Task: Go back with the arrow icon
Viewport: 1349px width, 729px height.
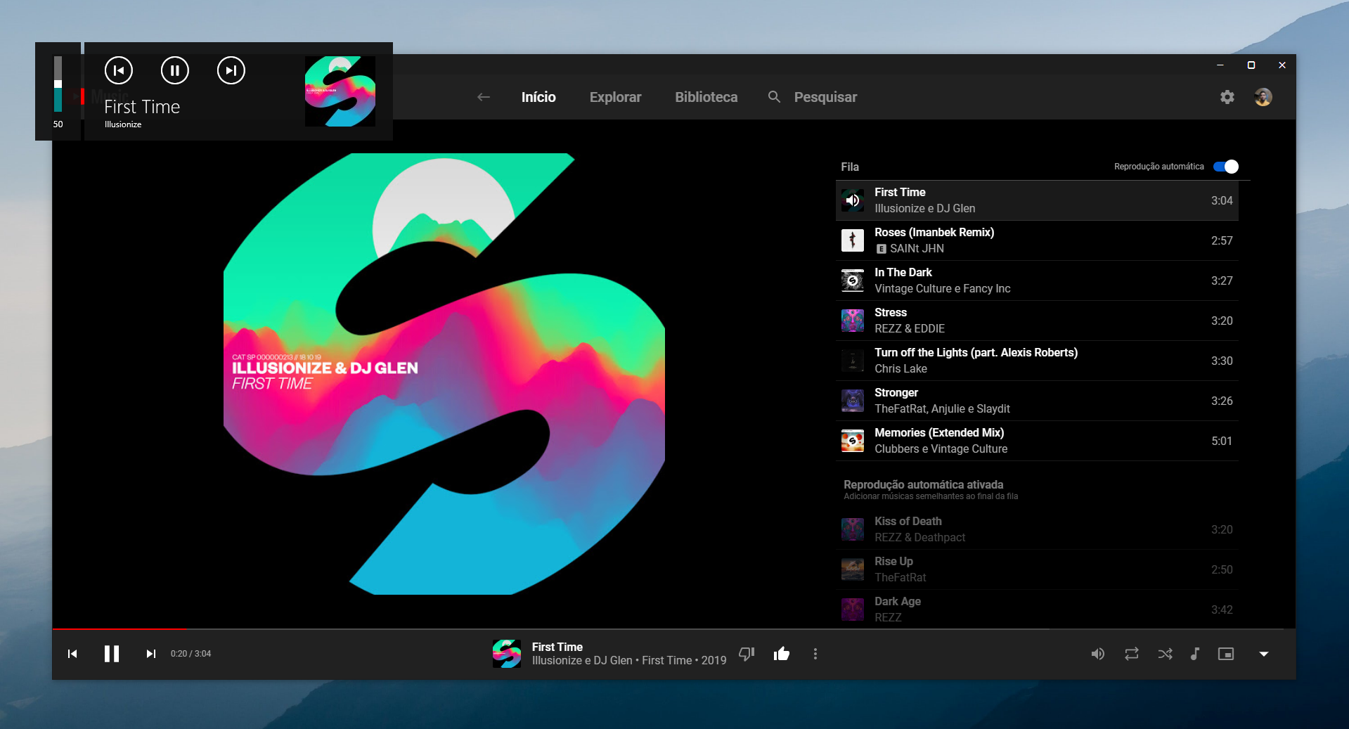Action: click(484, 97)
